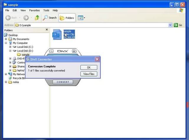The height and width of the screenshot is (140, 189).
Task: Click the Forward navigation arrow icon
Action: click(26, 18)
